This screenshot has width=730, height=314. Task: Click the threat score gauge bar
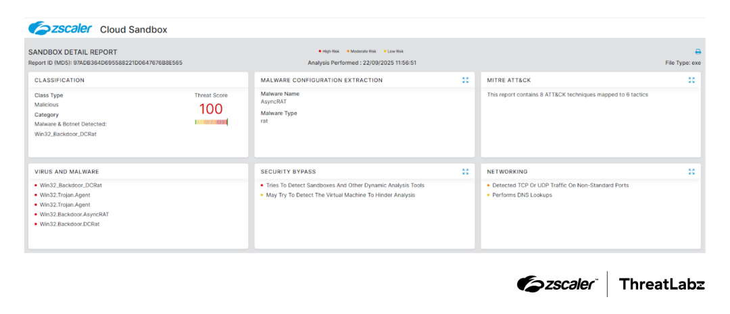pyautogui.click(x=211, y=122)
